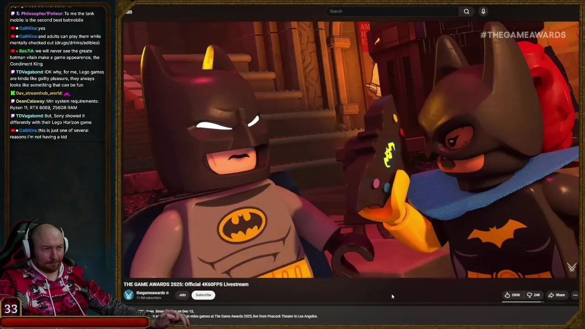Click the Subscribe button
585x329 pixels.
coord(203,295)
